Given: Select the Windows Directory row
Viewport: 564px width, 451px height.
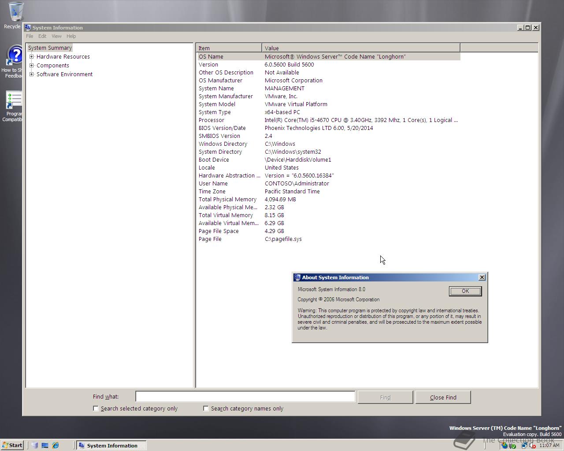Looking at the screenshot, I should pyautogui.click(x=328, y=144).
